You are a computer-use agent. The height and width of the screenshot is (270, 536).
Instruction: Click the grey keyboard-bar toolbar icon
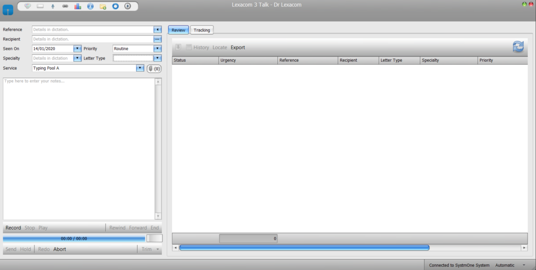click(x=40, y=6)
